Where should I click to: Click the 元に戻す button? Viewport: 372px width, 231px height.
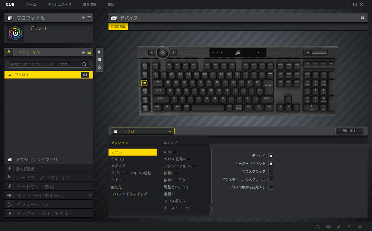(x=349, y=131)
